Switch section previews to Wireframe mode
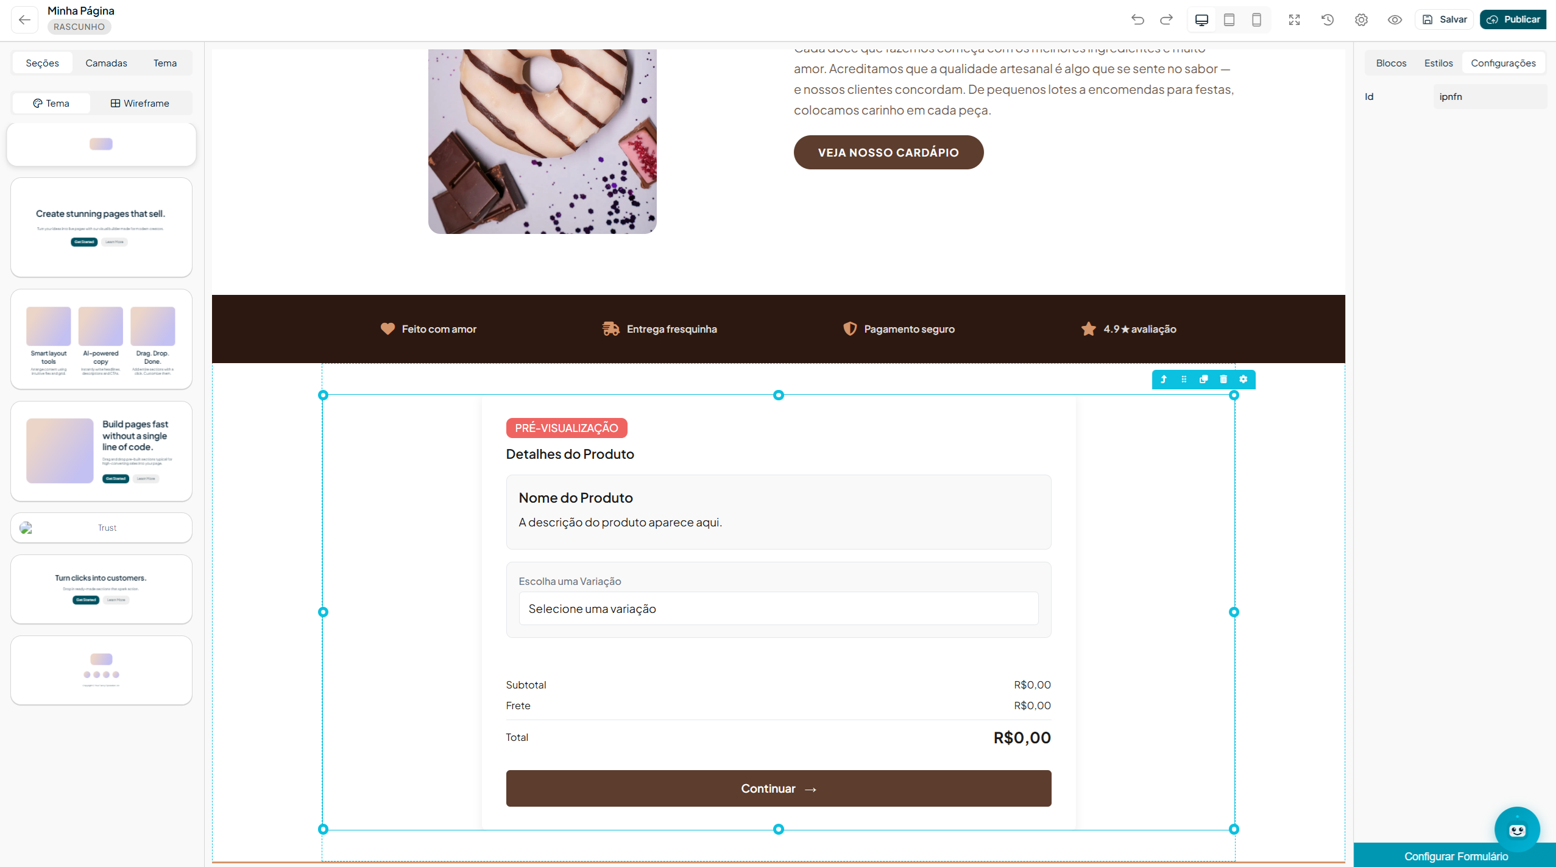Image resolution: width=1556 pixels, height=867 pixels. pyautogui.click(x=140, y=103)
